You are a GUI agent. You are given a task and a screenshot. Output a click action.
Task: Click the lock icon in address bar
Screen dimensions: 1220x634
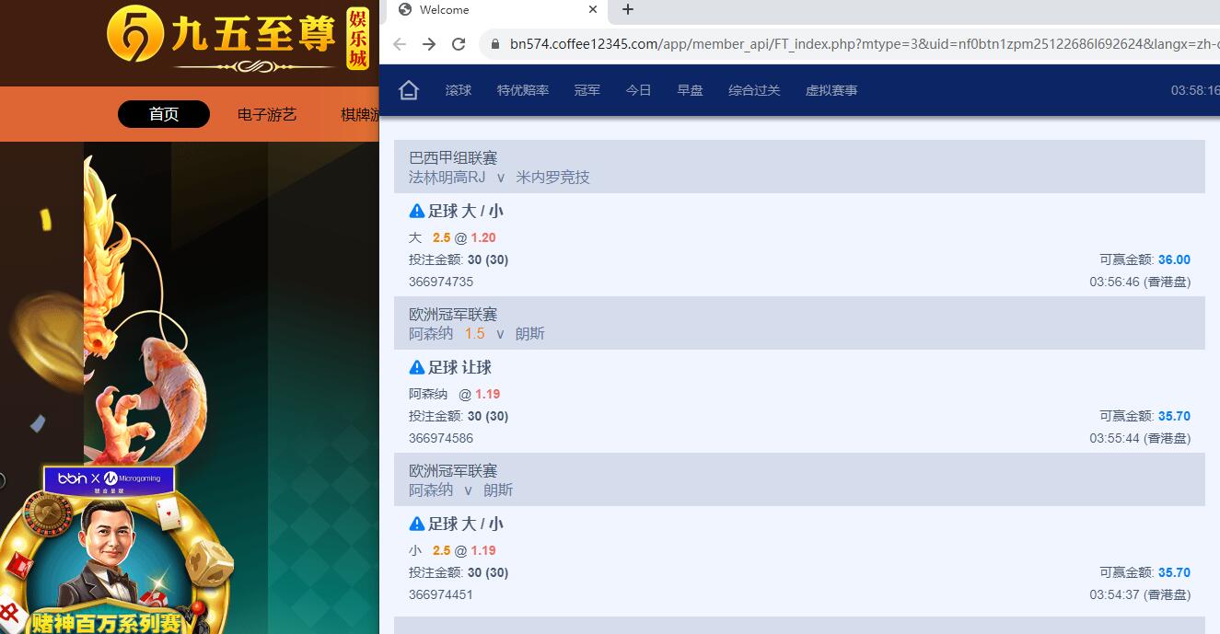coord(495,44)
